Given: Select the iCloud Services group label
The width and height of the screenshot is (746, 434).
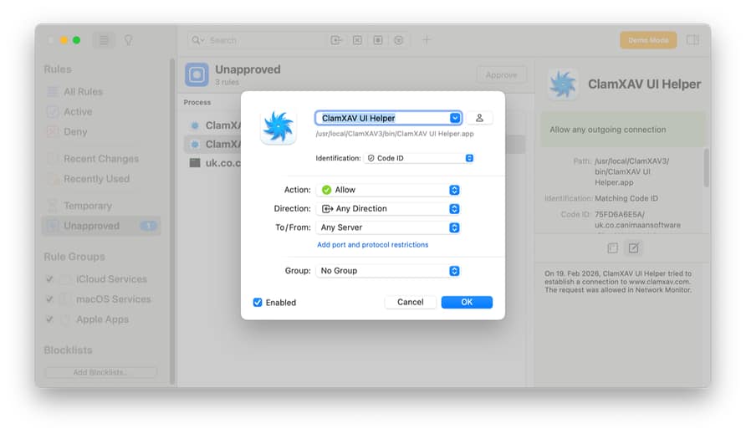Looking at the screenshot, I should click(x=111, y=279).
